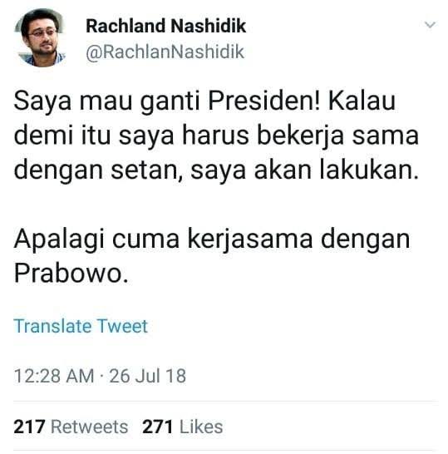Click the 12:28 AM timestamp
448x454 pixels.
(54, 376)
